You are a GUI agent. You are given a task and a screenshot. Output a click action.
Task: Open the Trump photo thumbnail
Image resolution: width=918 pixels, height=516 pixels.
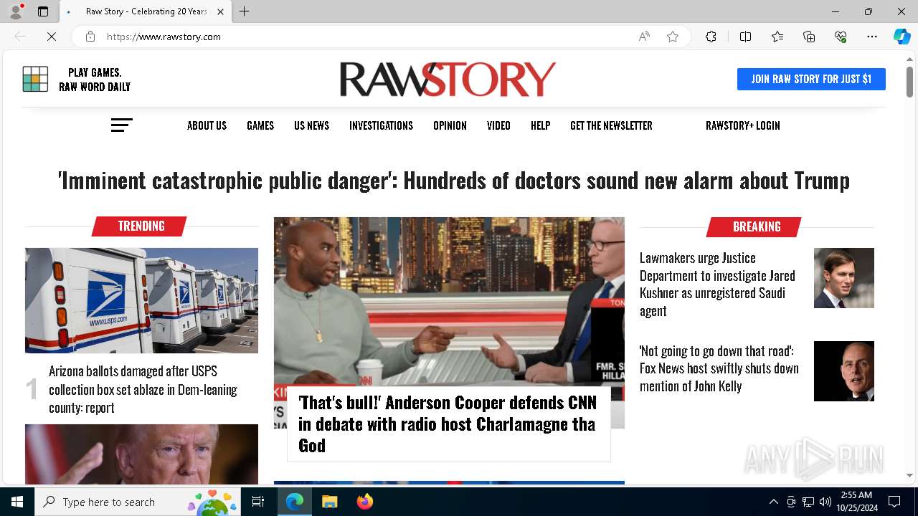click(x=141, y=454)
